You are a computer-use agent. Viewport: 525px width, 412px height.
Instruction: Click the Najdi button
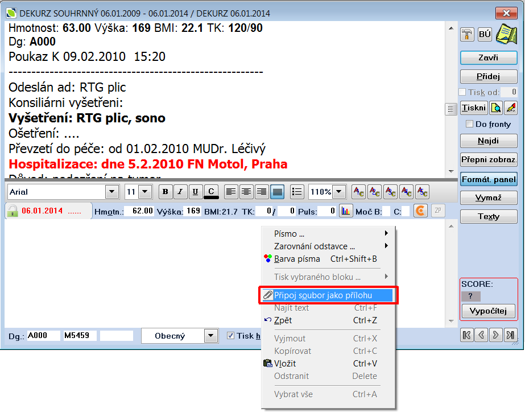[x=489, y=141]
